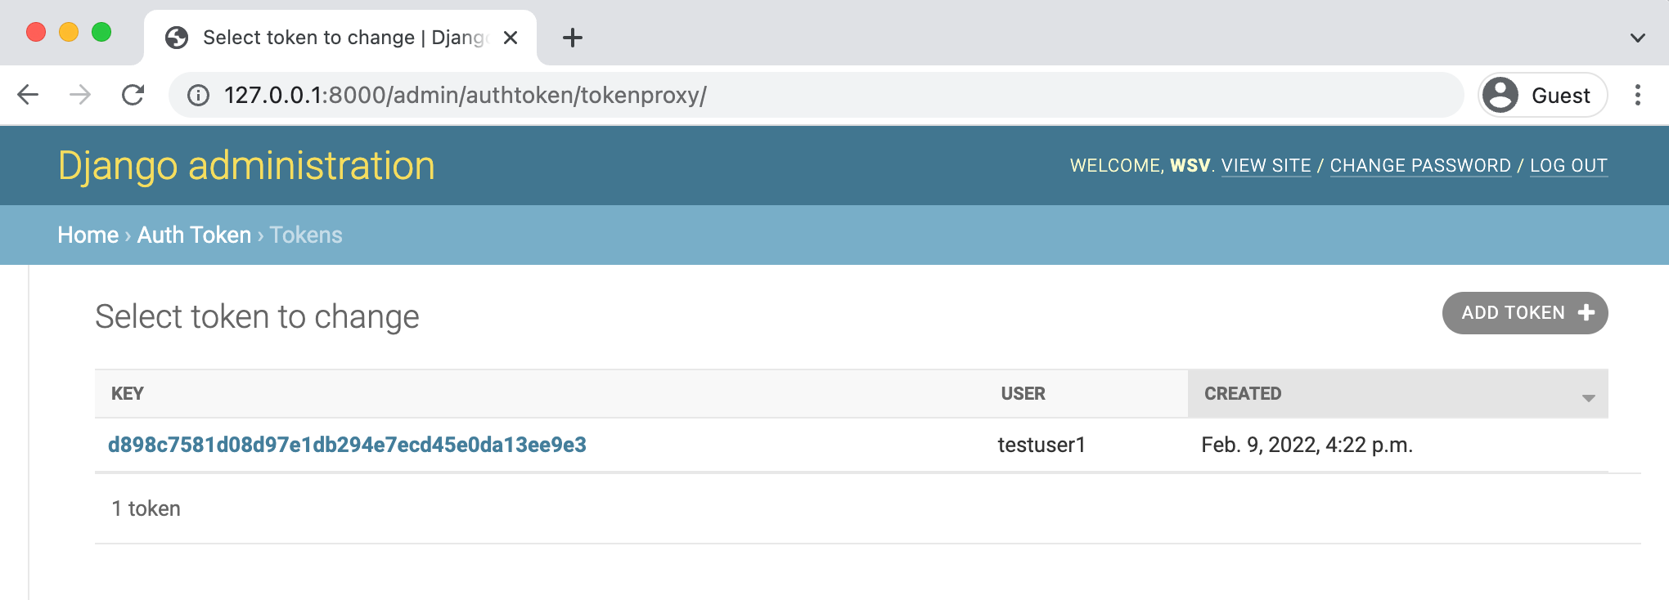Viewport: 1669px width, 600px height.
Task: Click the Add Token button
Action: pos(1525,313)
